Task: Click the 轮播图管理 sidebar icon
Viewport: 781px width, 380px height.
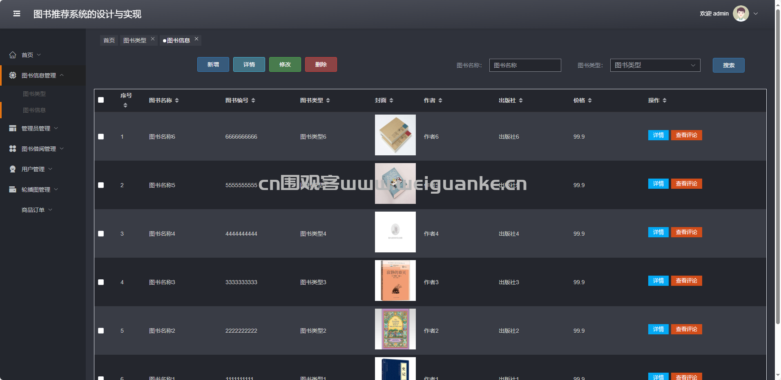Action: point(13,190)
